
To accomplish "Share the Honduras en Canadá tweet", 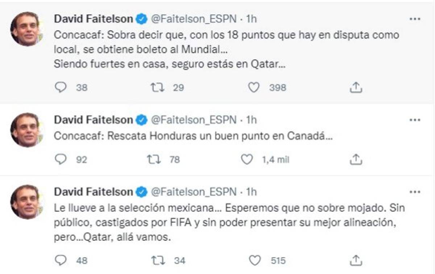I will coord(356,159).
